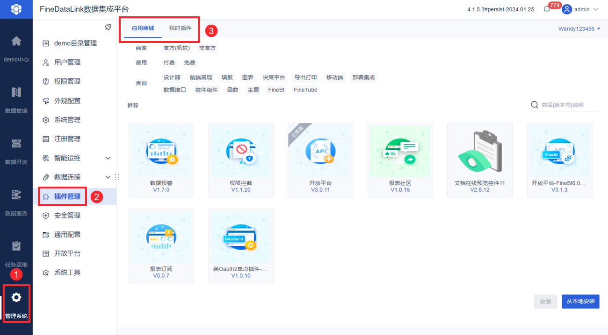Filter by 设计器 category
The width and height of the screenshot is (608, 335).
click(172, 77)
